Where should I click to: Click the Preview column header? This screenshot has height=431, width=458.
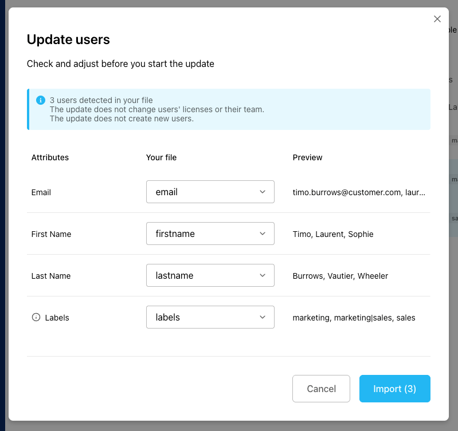coord(307,157)
